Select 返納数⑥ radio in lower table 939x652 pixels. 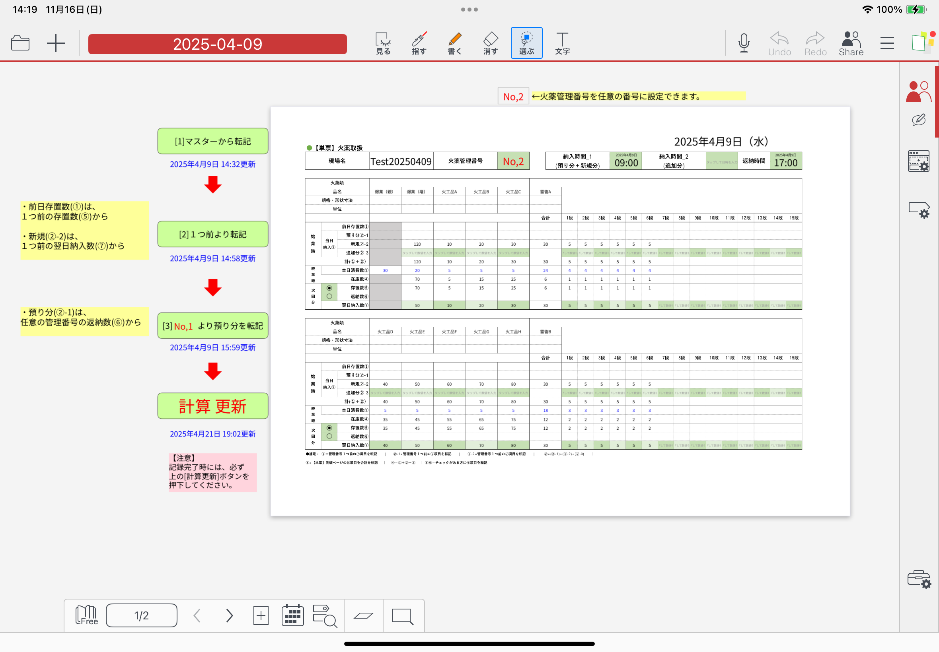329,436
